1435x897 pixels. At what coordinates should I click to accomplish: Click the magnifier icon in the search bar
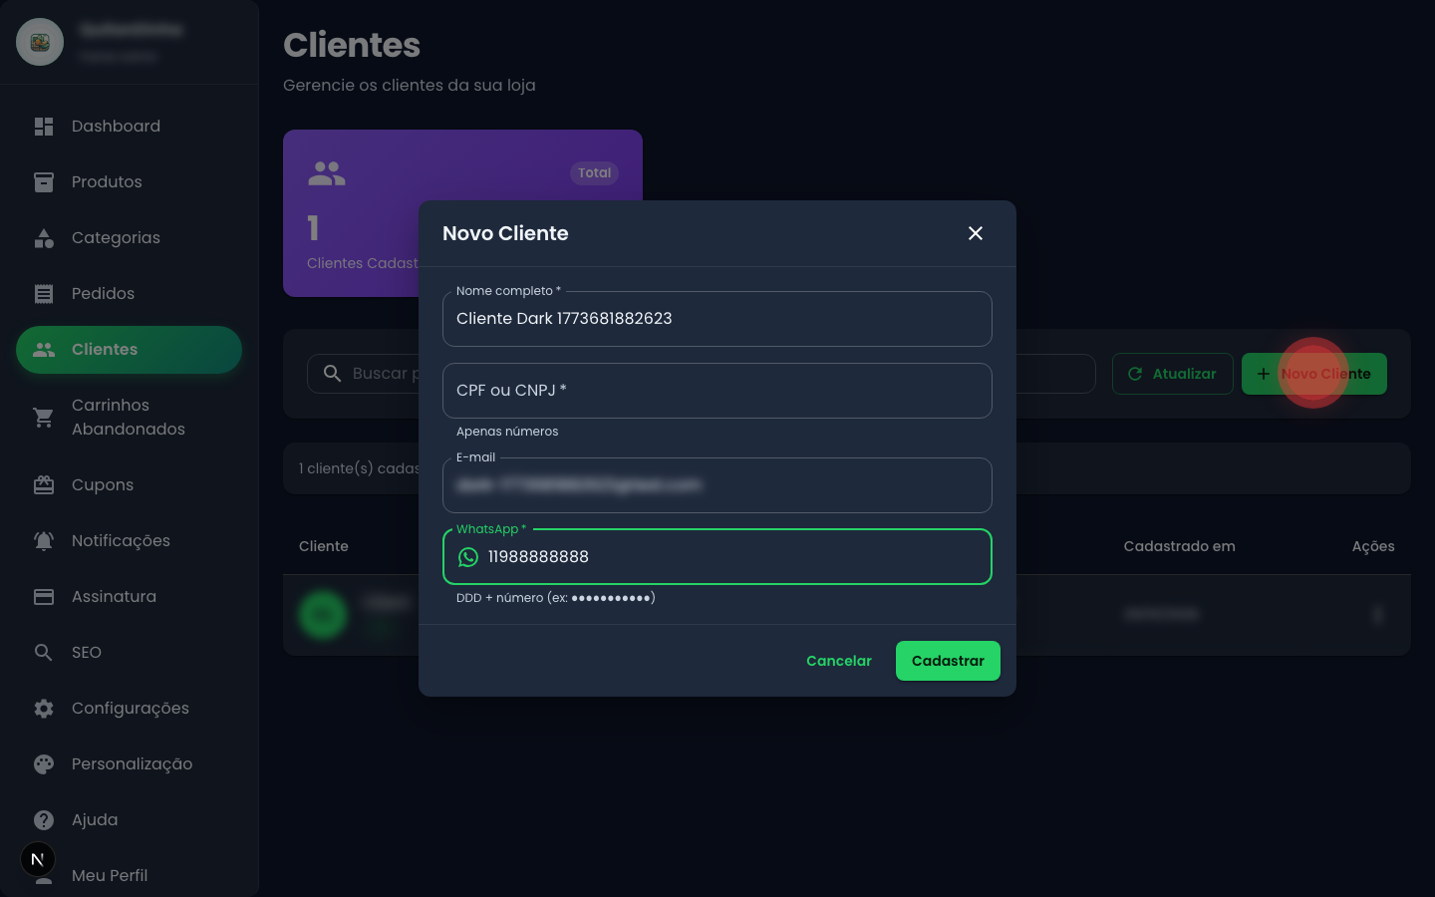click(x=332, y=374)
